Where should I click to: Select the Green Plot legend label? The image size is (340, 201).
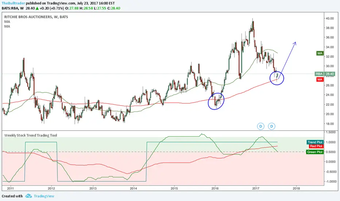[315, 152]
